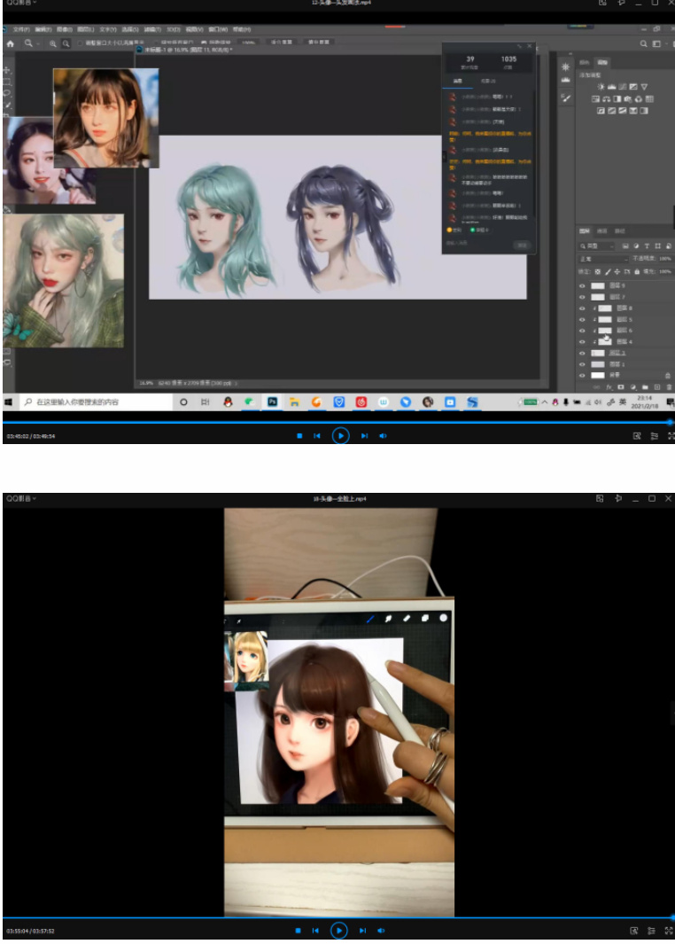
Task: Click the Photoshop icon in the taskbar
Action: pos(273,402)
